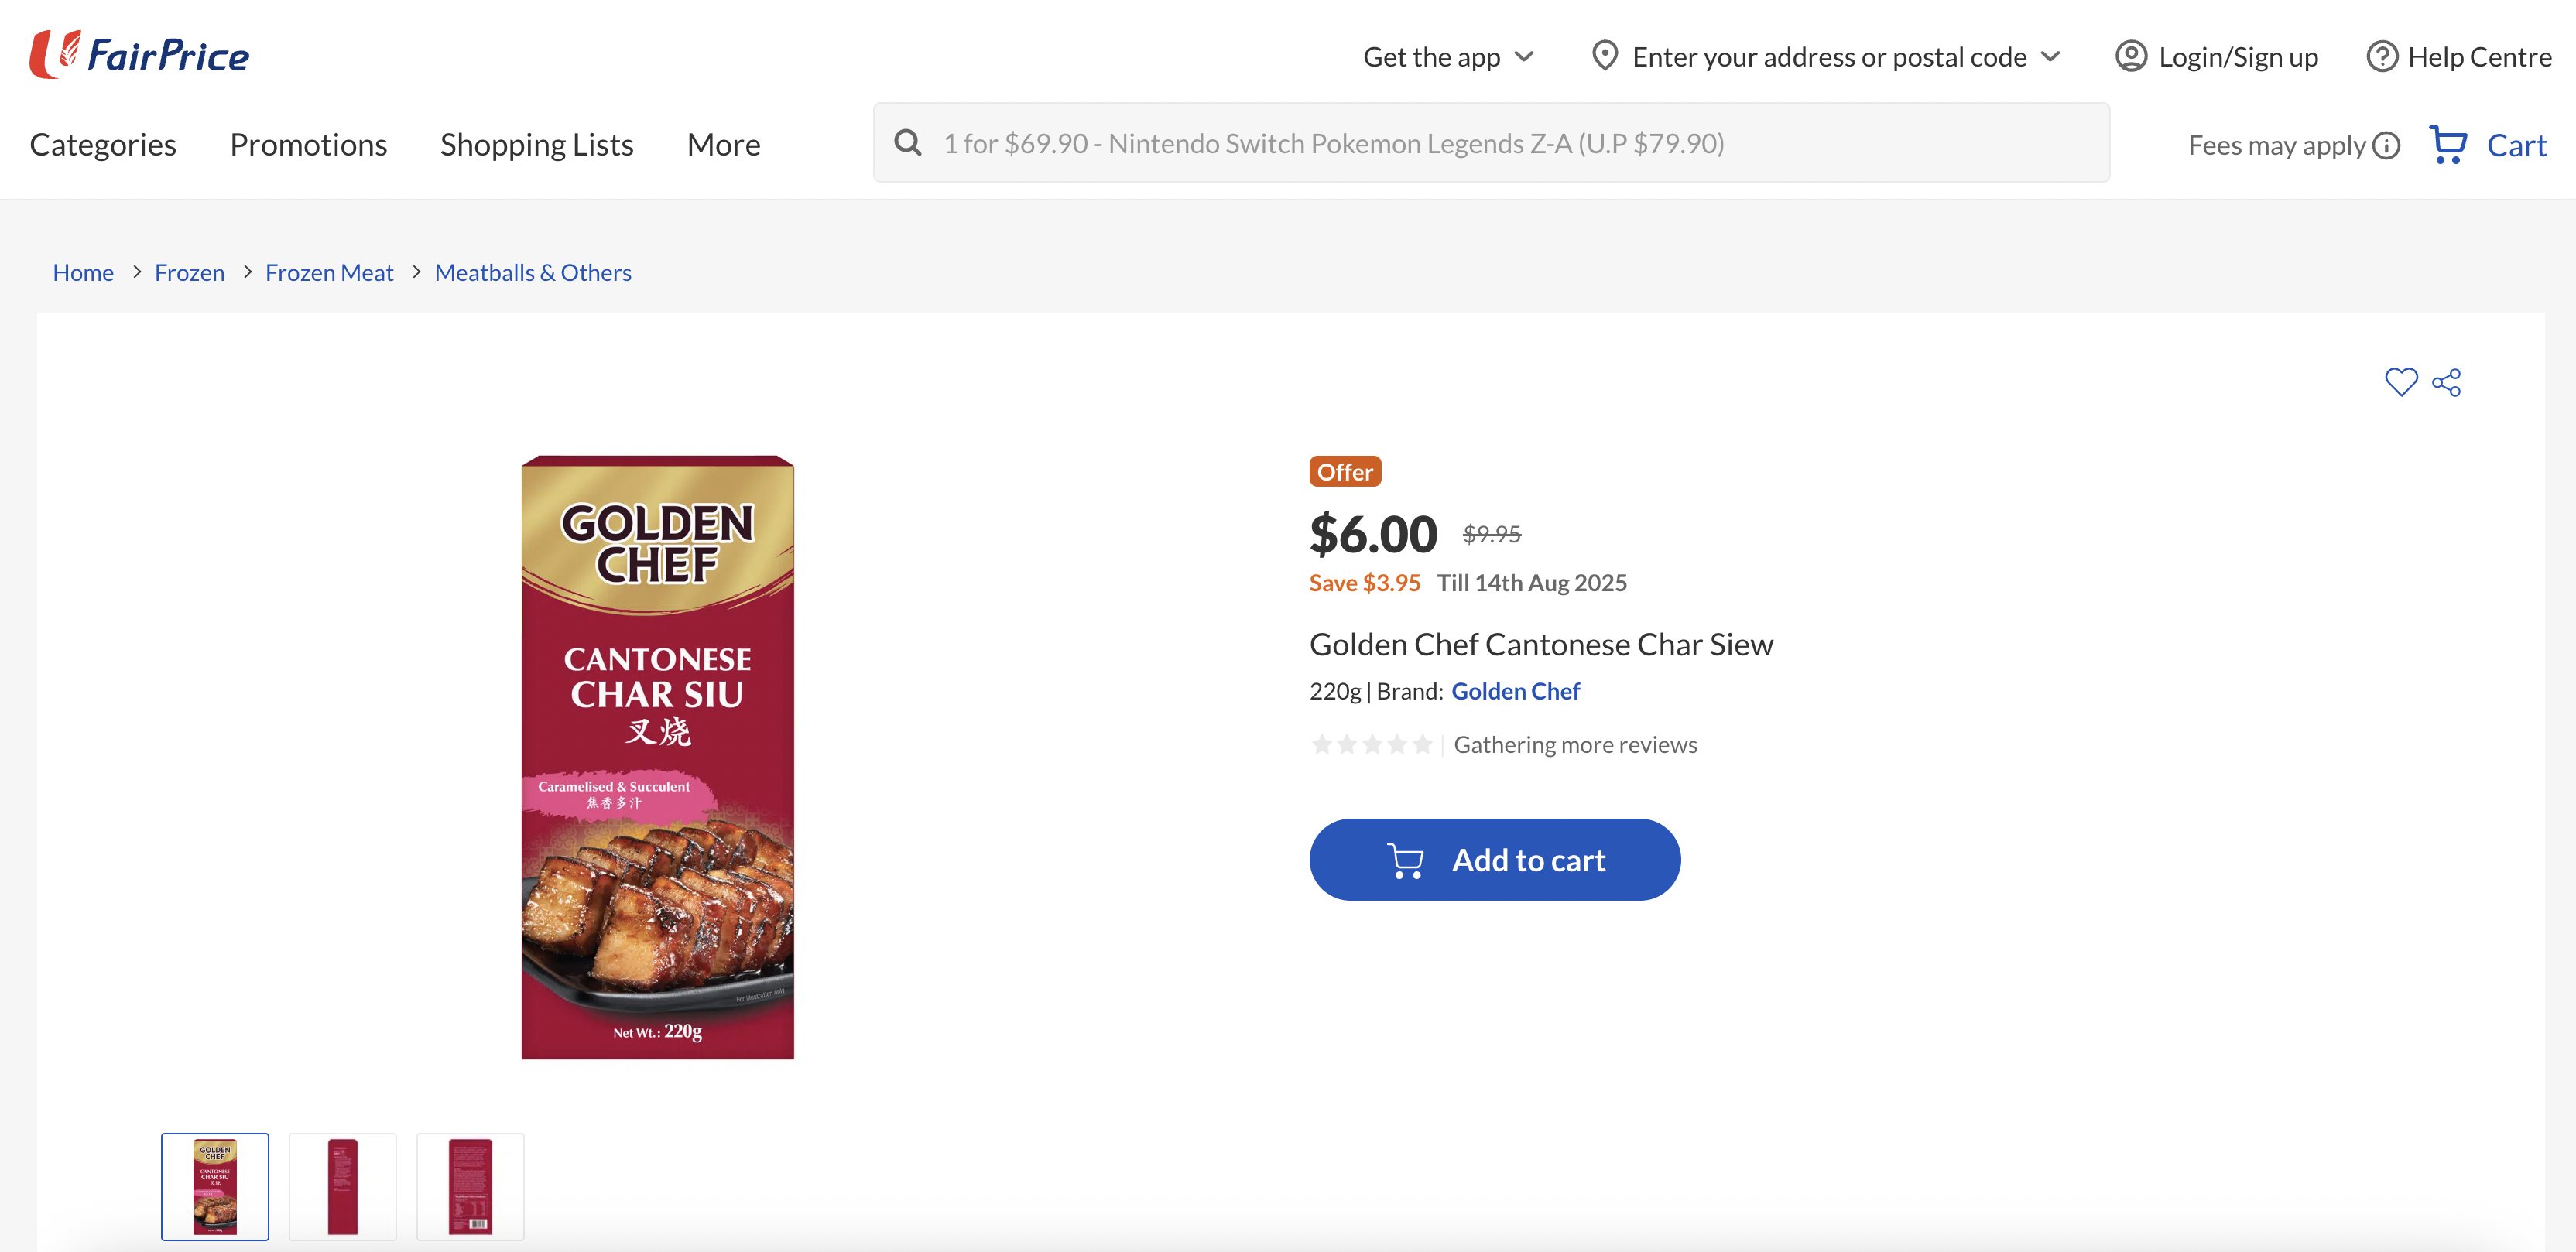Open the Categories menu
This screenshot has height=1252, width=2576.
tap(103, 145)
